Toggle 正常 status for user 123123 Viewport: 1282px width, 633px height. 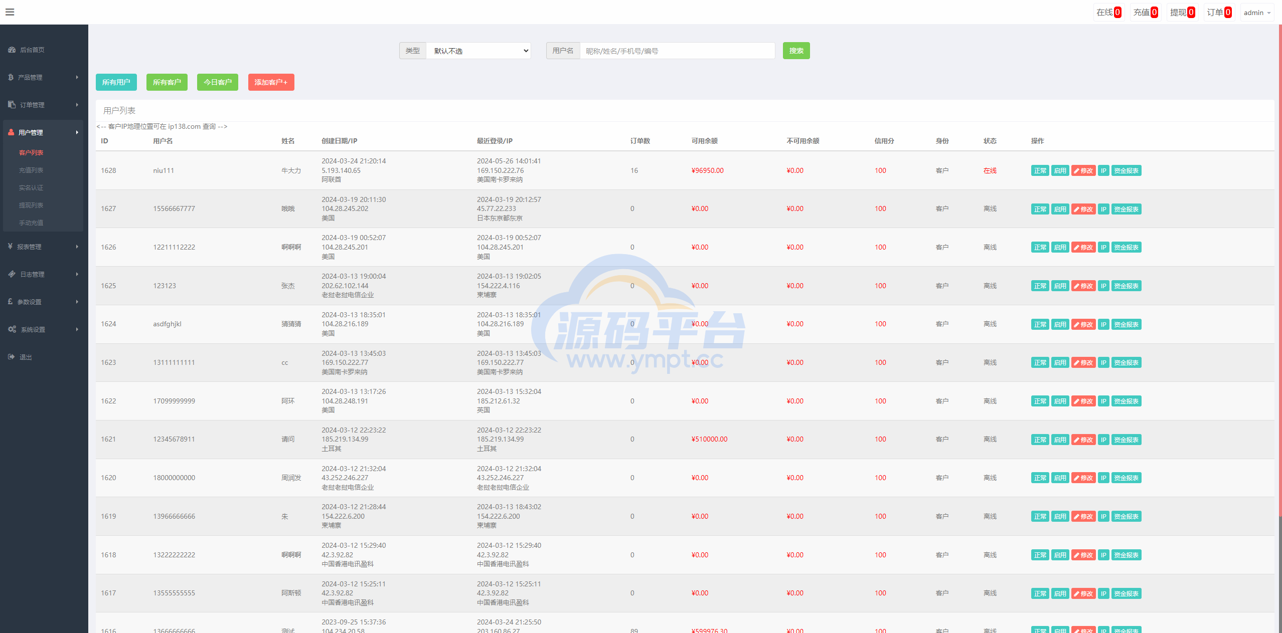coord(1040,286)
